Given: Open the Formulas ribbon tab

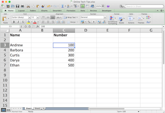Looking at the screenshot, I should pos(71,11).
